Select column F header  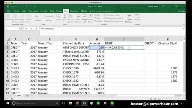(76, 39)
